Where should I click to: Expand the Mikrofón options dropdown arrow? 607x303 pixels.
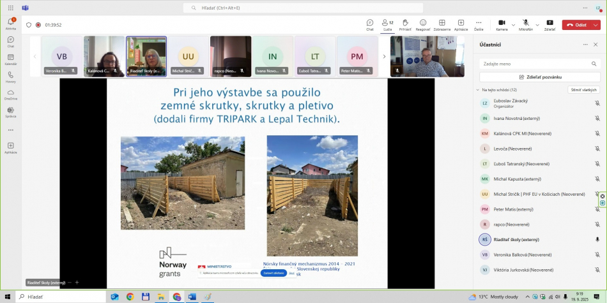[x=537, y=25]
